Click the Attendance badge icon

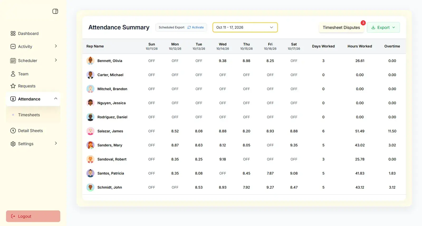coord(13,99)
